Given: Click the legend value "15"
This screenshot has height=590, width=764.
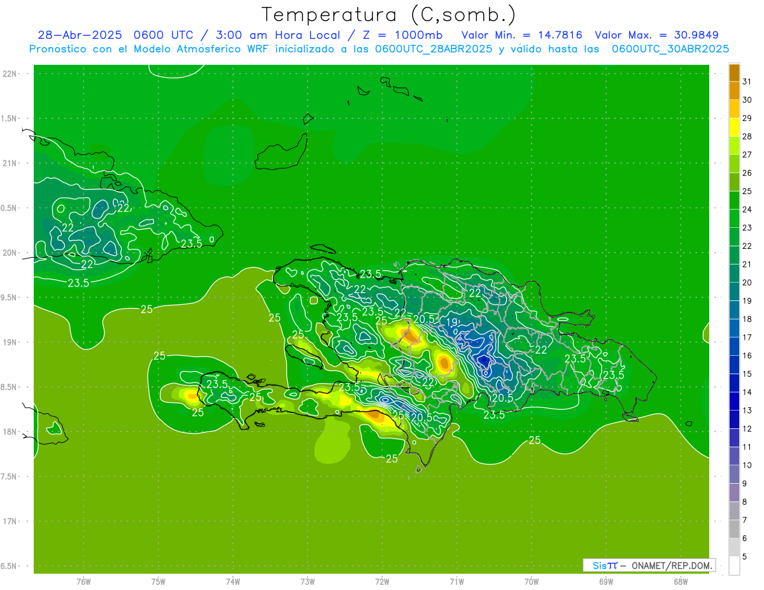Looking at the screenshot, I should point(747,374).
